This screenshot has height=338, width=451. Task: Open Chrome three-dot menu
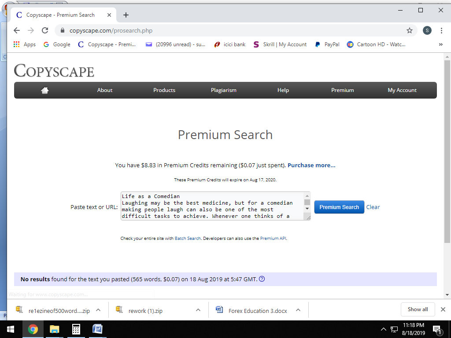[x=441, y=30]
